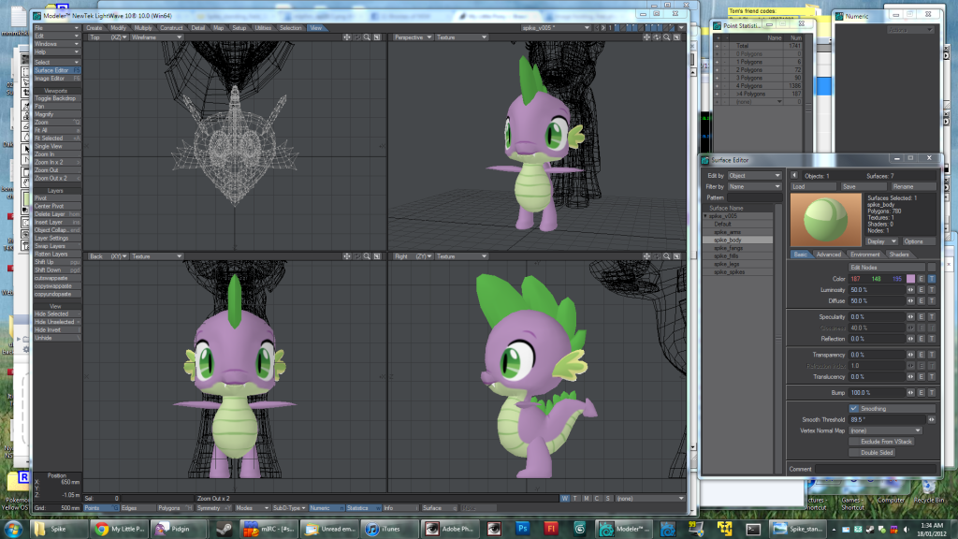Switch to Points selection mode
Viewport: 958px width, 539px height.
(101, 508)
